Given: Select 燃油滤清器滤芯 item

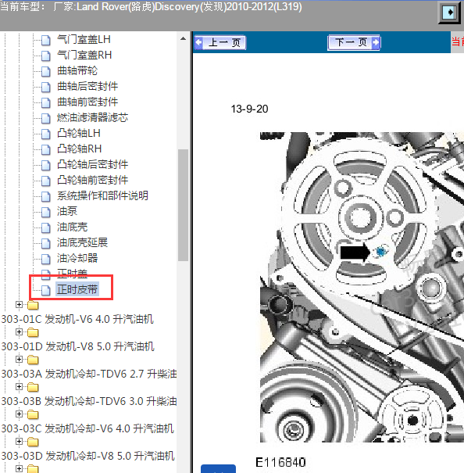Looking at the screenshot, I should point(92,117).
